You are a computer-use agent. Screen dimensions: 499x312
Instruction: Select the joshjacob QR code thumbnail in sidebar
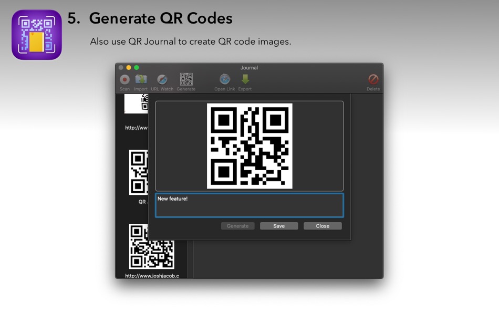click(x=151, y=246)
